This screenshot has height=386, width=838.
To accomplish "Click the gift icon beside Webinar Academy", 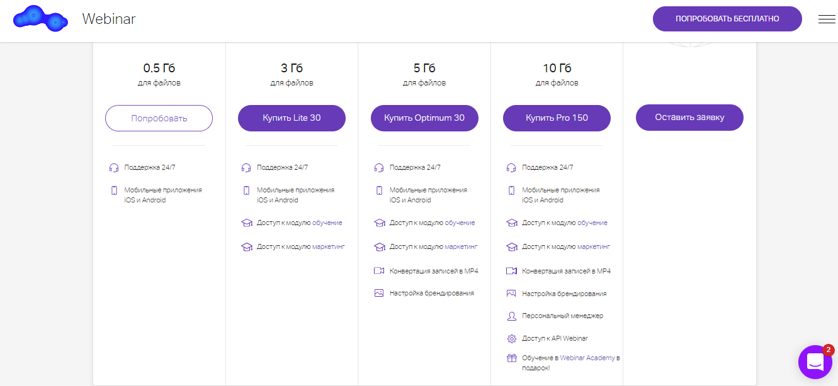I will (x=511, y=358).
